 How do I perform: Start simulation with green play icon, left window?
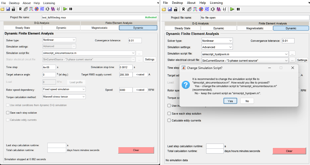pos(65,9)
